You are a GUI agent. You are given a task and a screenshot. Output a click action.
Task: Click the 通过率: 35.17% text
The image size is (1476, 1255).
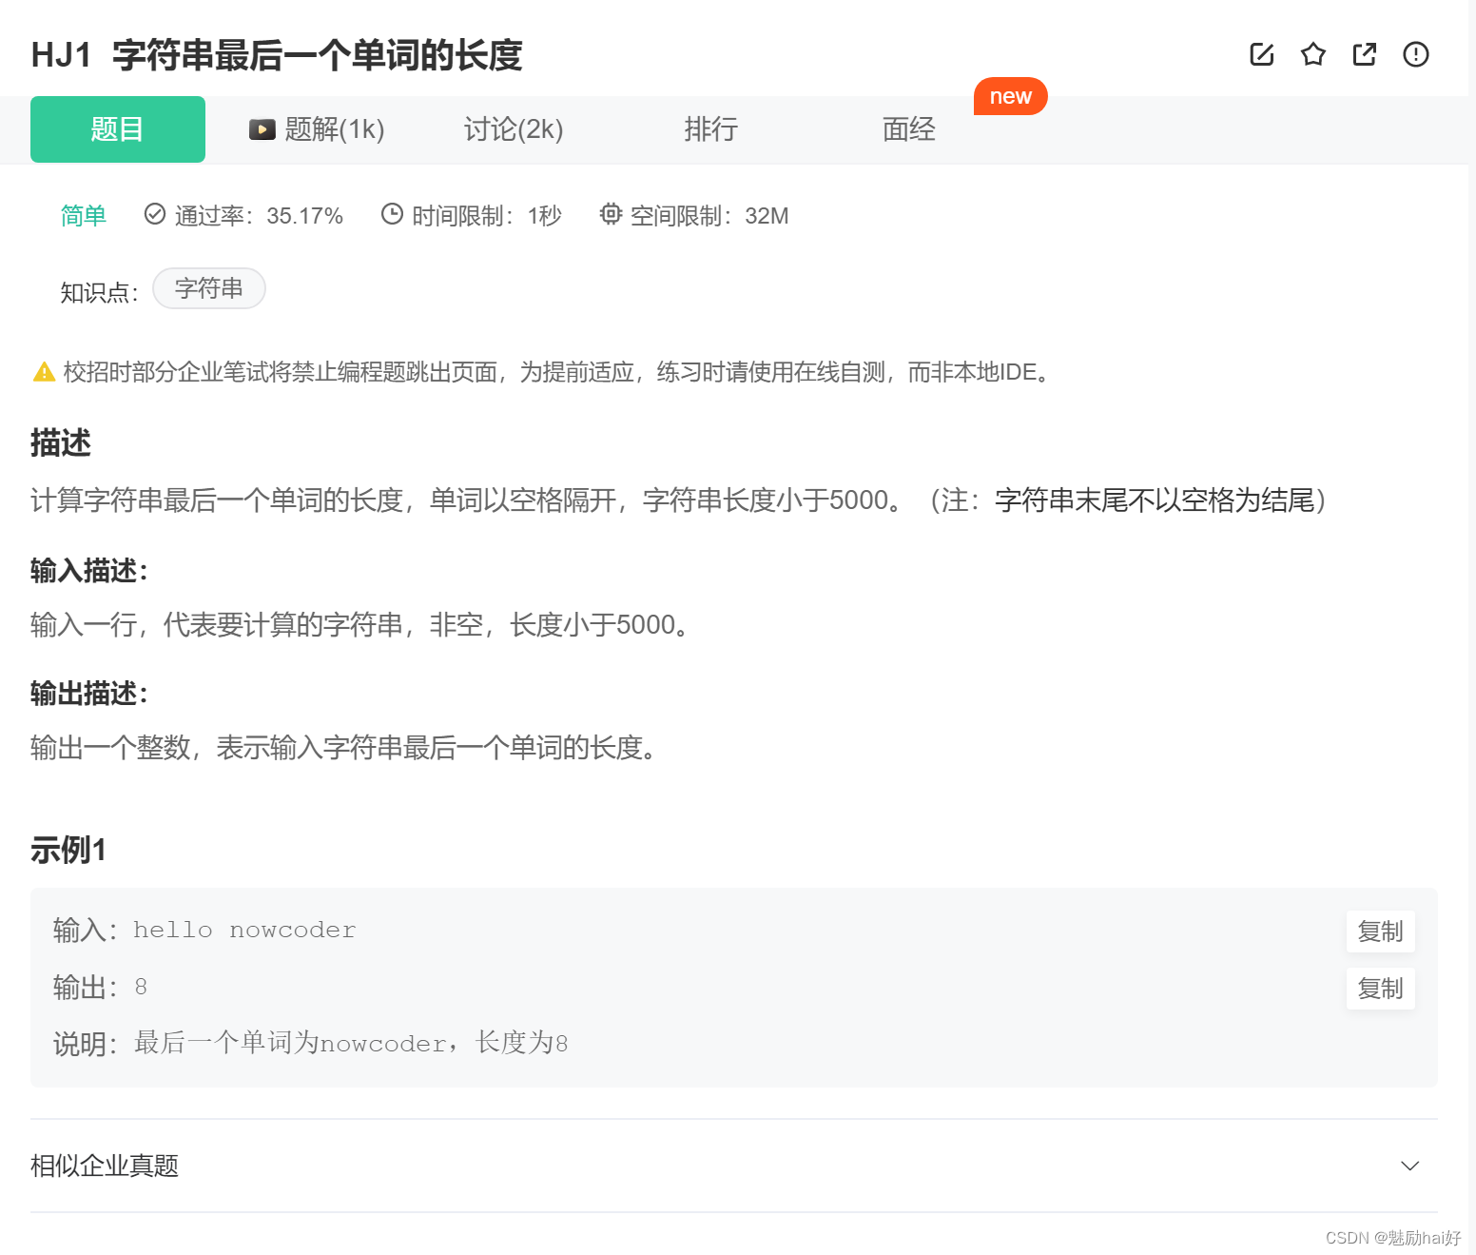[x=258, y=216]
